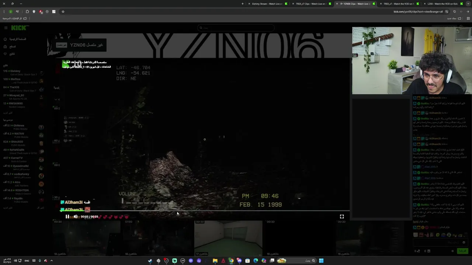
Task: Open RWSAM90 channel in the sidebar
Action: [x=23, y=105]
